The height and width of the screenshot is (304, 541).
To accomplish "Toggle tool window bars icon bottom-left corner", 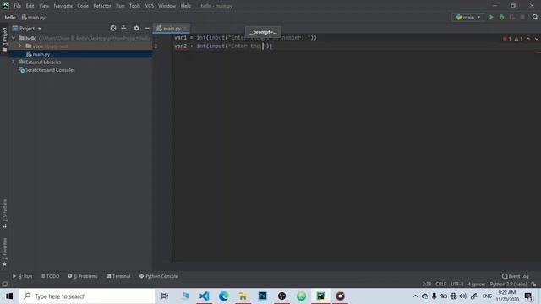I will coord(4,284).
